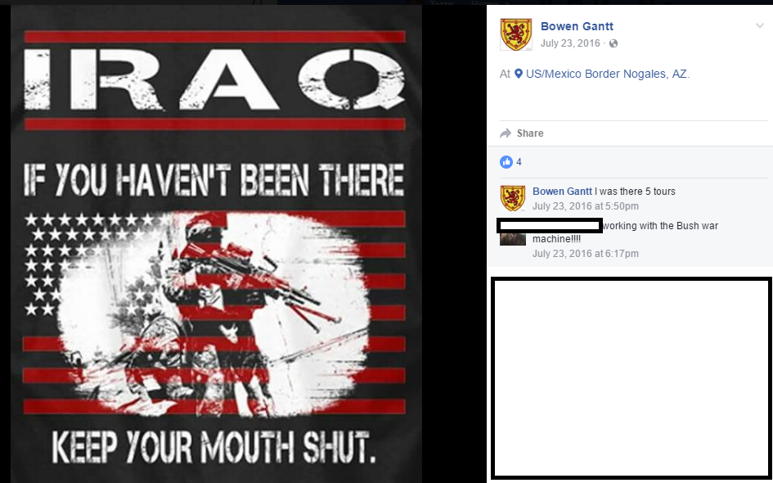Click the location pin icon
The image size is (773, 483).
pos(519,74)
